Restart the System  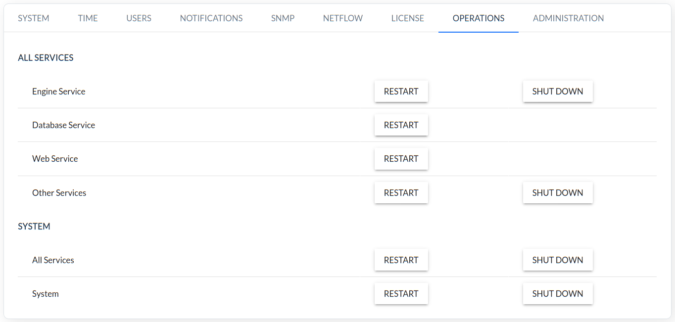coord(401,294)
